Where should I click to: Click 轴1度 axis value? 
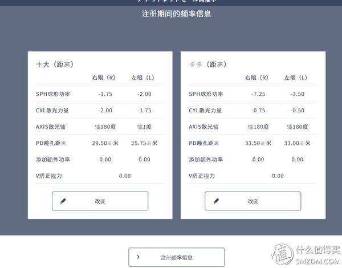[x=144, y=127]
